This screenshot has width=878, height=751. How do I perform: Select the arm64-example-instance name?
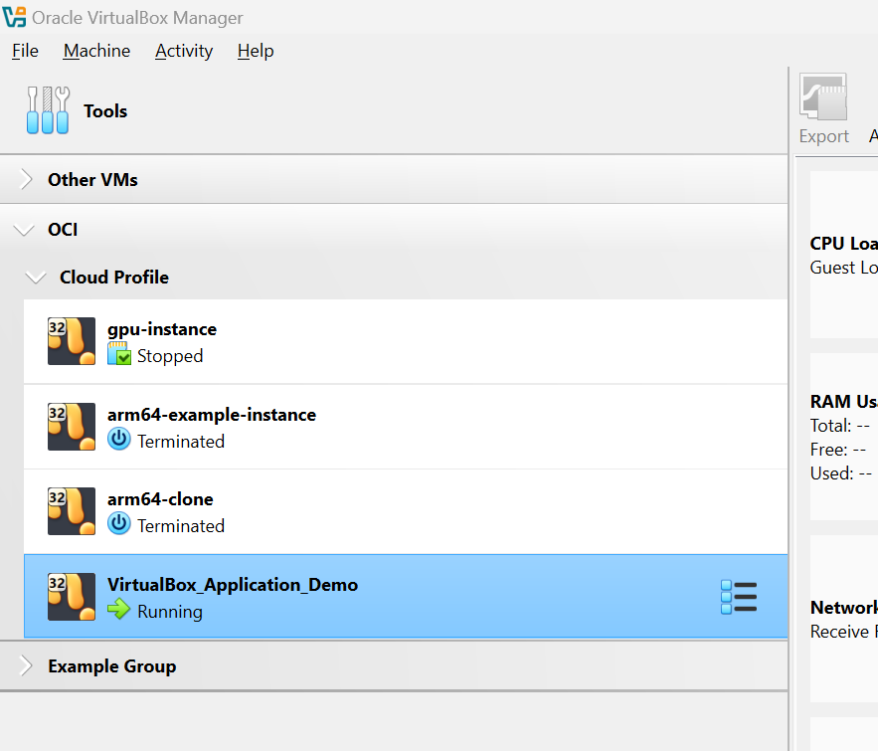pyautogui.click(x=212, y=415)
